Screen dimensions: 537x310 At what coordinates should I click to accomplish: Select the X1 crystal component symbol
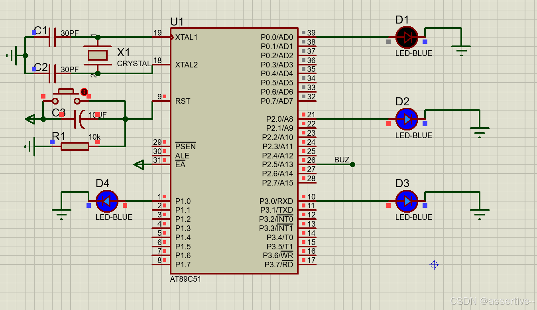tap(98, 55)
